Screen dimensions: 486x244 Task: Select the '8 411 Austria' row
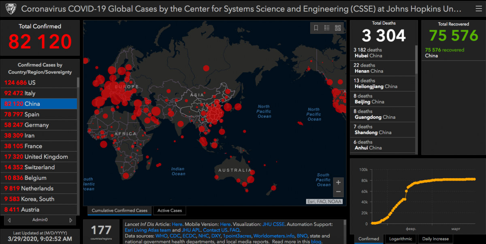pyautogui.click(x=39, y=209)
